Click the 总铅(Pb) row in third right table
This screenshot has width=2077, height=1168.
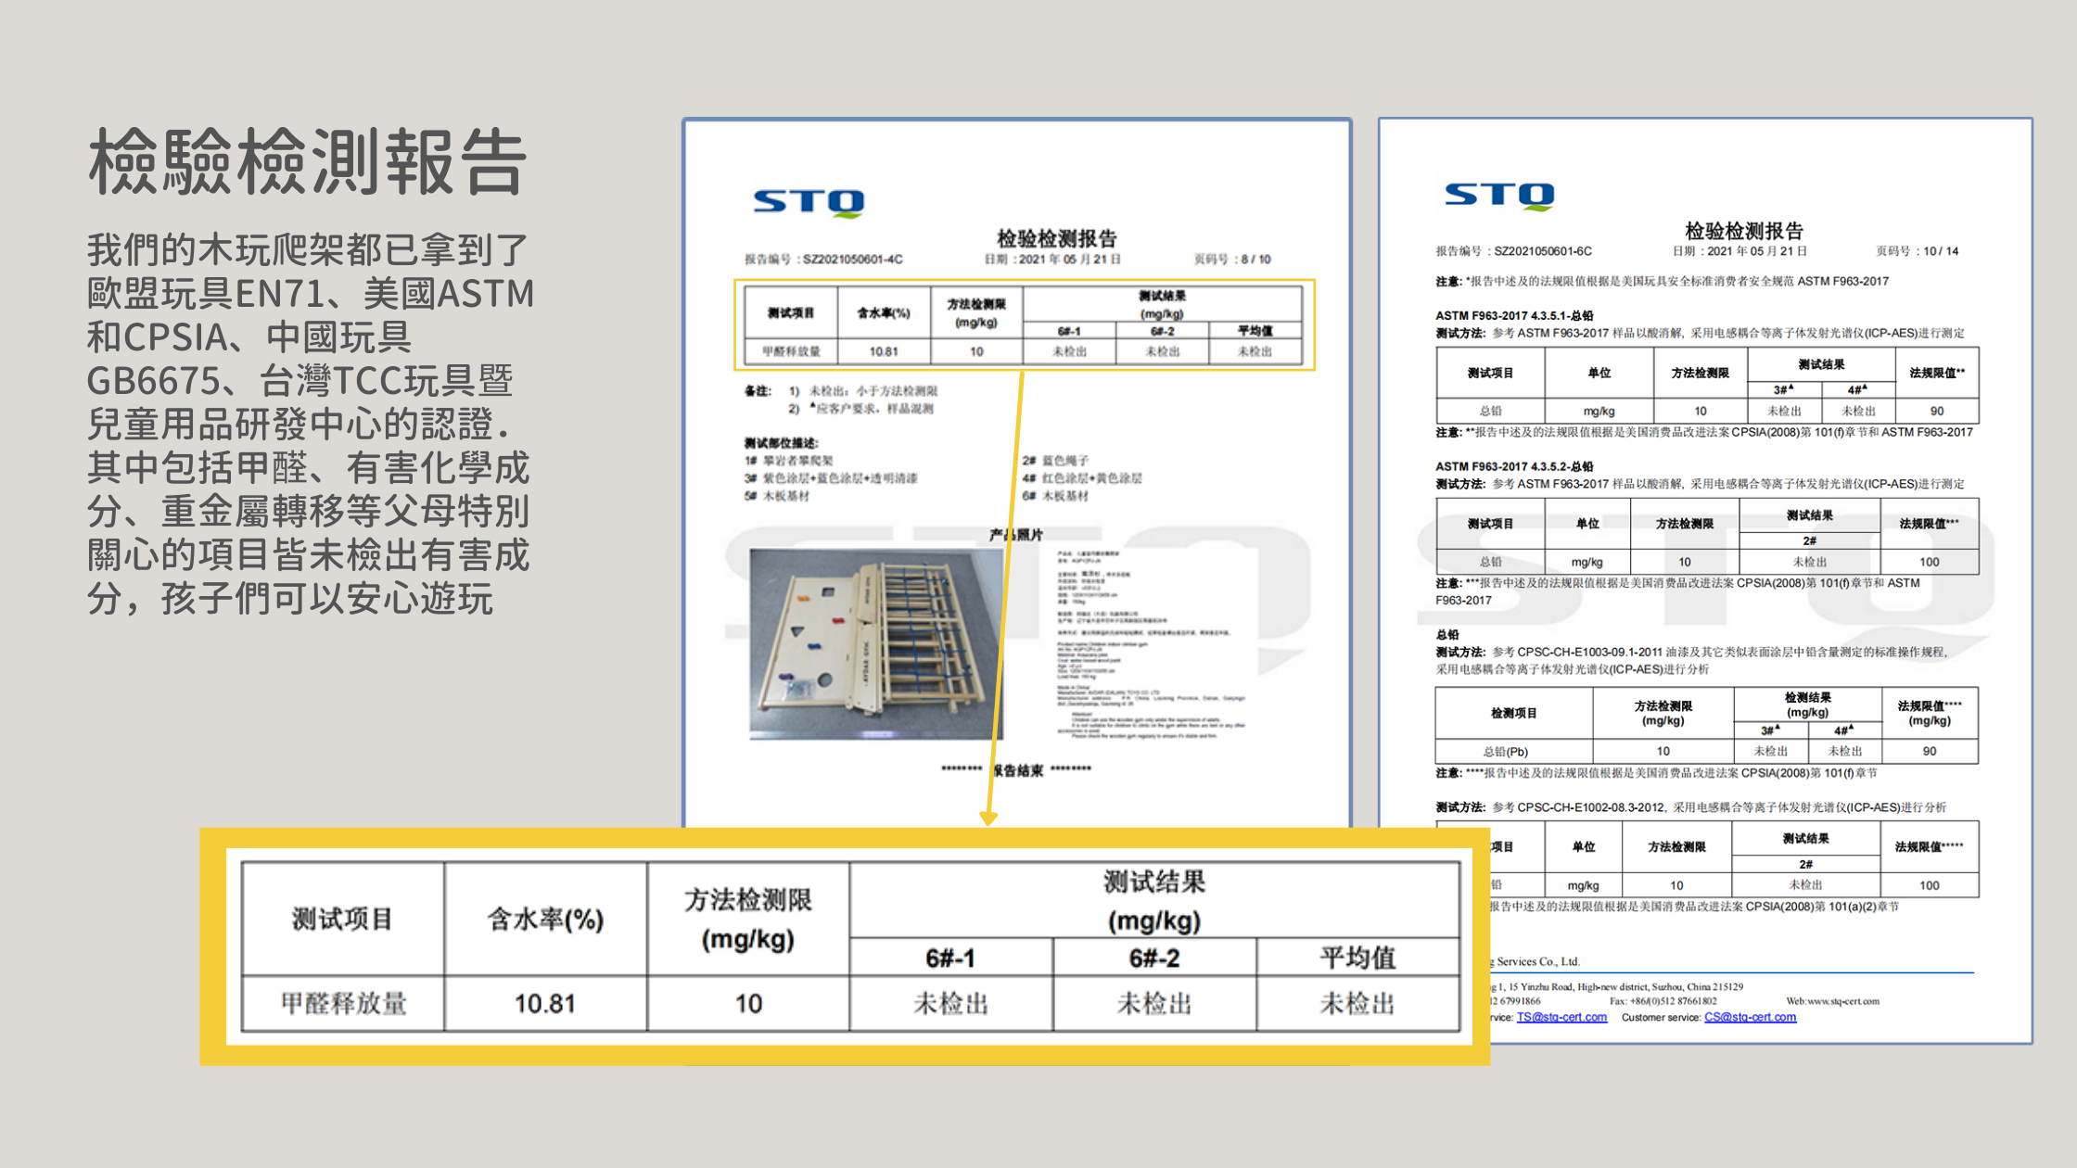pyautogui.click(x=1505, y=751)
